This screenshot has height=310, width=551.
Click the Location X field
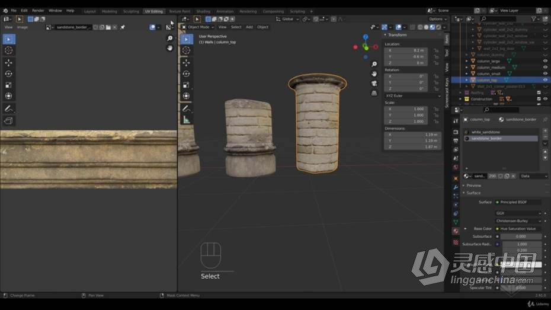pos(406,50)
